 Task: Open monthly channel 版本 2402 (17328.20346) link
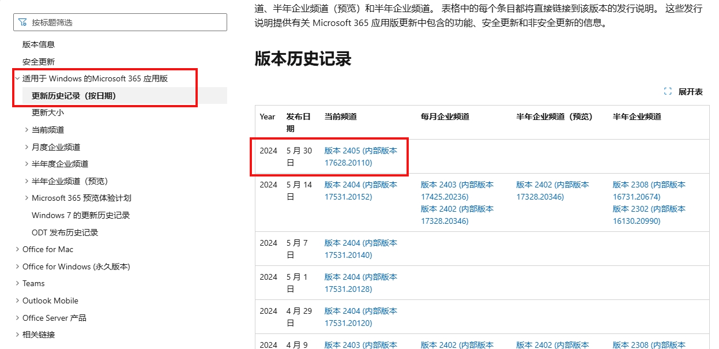click(457, 215)
